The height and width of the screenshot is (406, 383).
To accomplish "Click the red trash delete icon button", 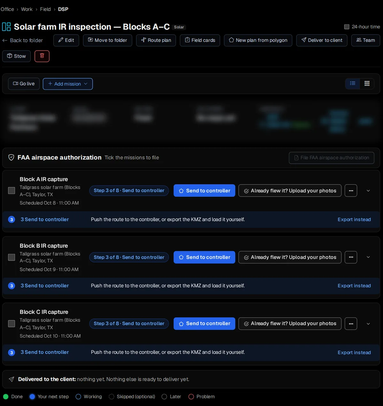I will pyautogui.click(x=42, y=56).
